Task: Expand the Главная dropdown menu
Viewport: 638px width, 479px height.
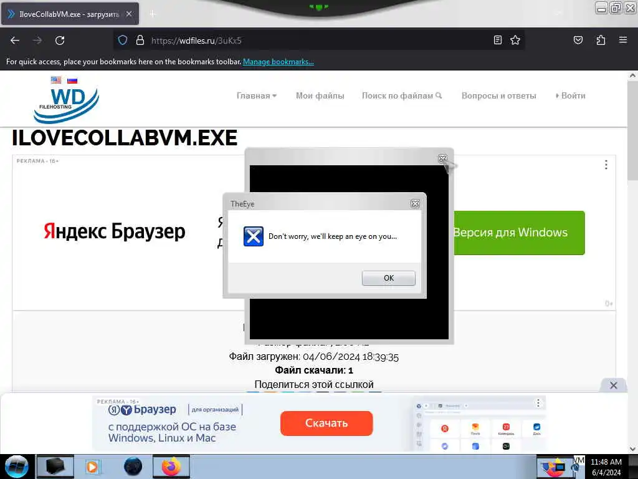Action: [x=256, y=95]
